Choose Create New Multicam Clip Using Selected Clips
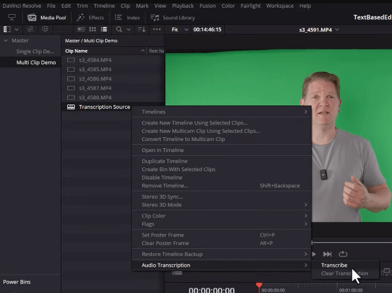Screen dimensions: 392x293 222,131
